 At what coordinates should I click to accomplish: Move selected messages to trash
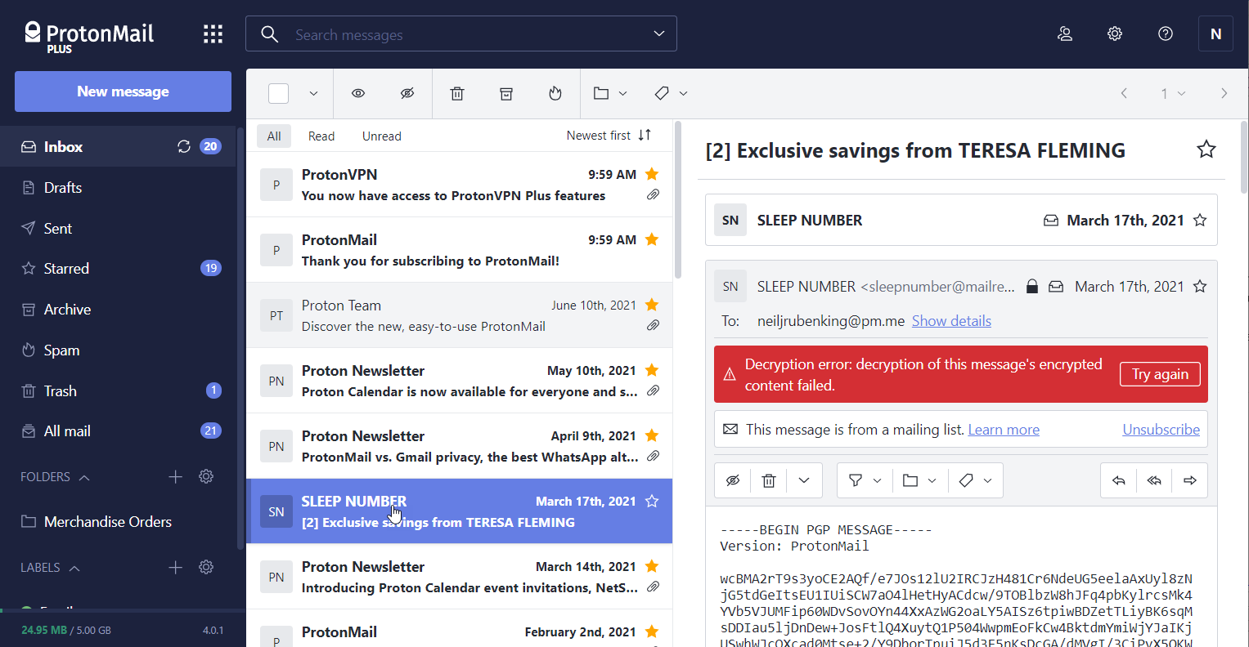click(457, 94)
